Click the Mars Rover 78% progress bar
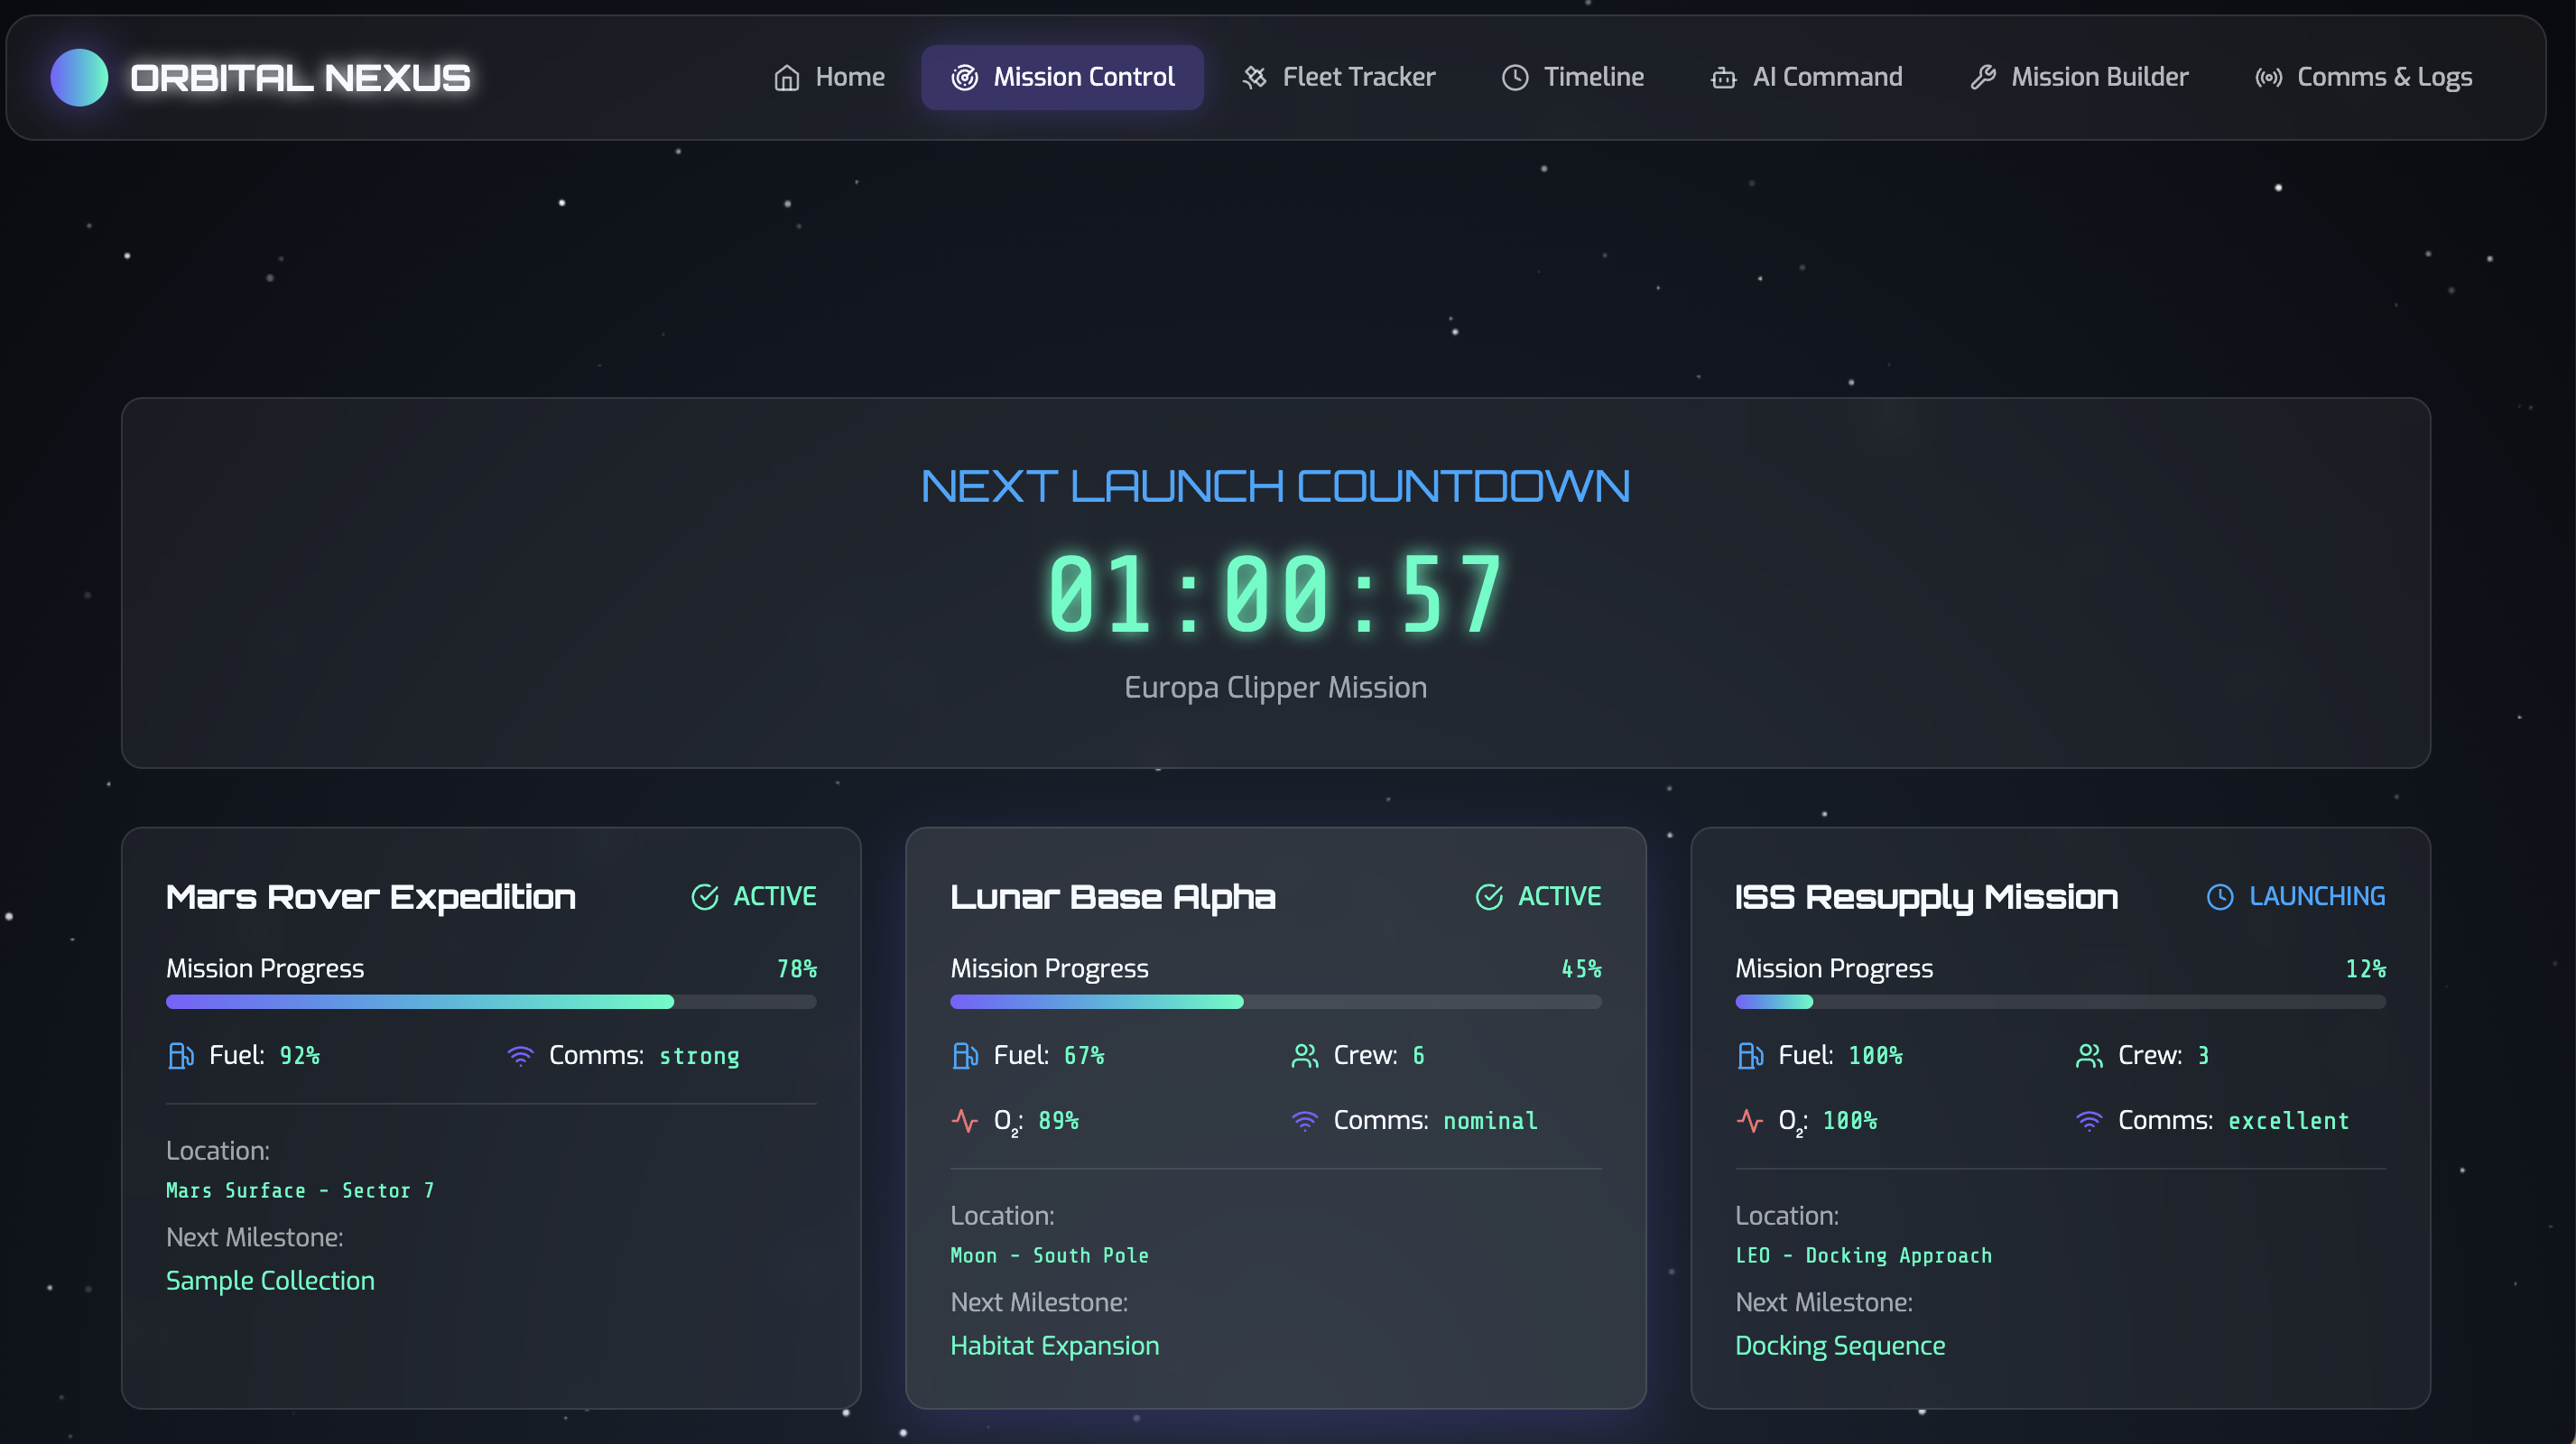This screenshot has height=1444, width=2576. 490,1001
